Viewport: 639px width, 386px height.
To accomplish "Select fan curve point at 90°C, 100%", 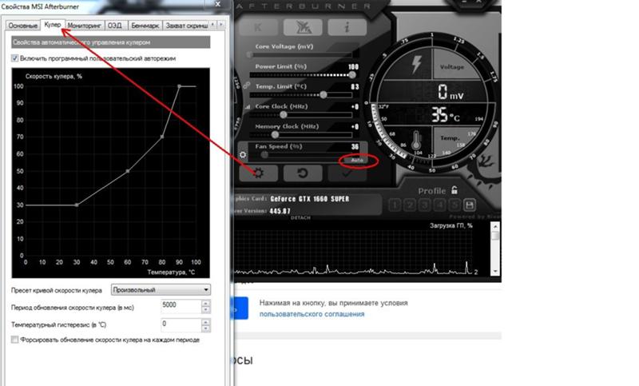I will (x=179, y=86).
